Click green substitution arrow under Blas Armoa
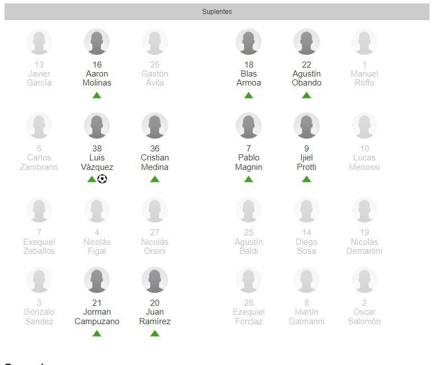 click(249, 95)
